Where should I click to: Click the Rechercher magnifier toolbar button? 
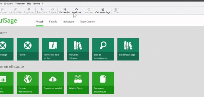pos(65,11)
